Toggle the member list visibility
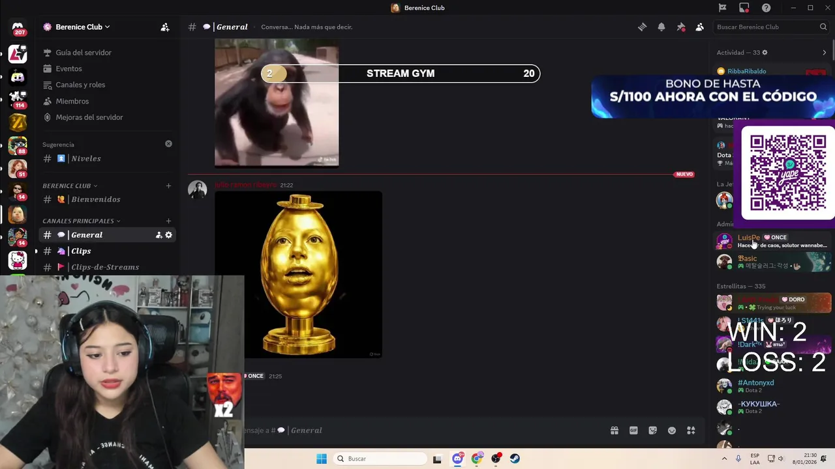The image size is (835, 469). click(699, 27)
